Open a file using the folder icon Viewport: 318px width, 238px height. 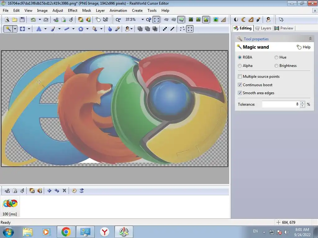pos(15,20)
